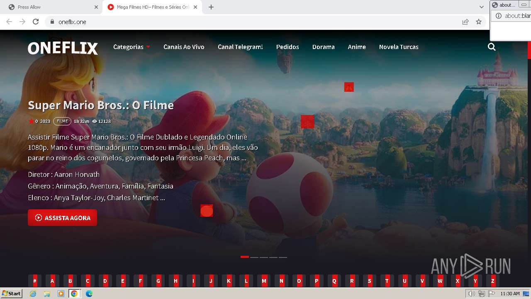Open the Anime section

coord(357,47)
